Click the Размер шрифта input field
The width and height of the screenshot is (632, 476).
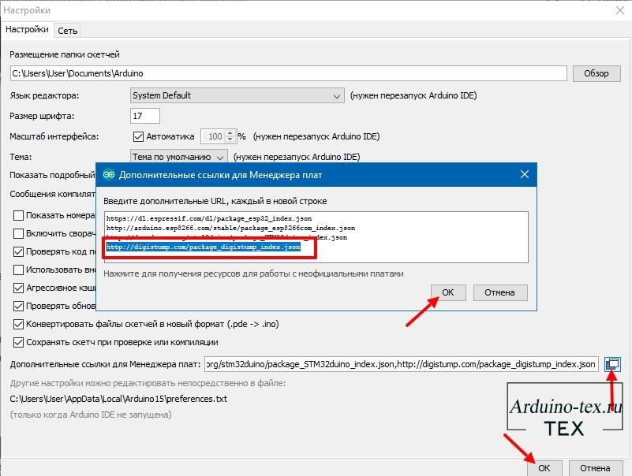point(145,116)
